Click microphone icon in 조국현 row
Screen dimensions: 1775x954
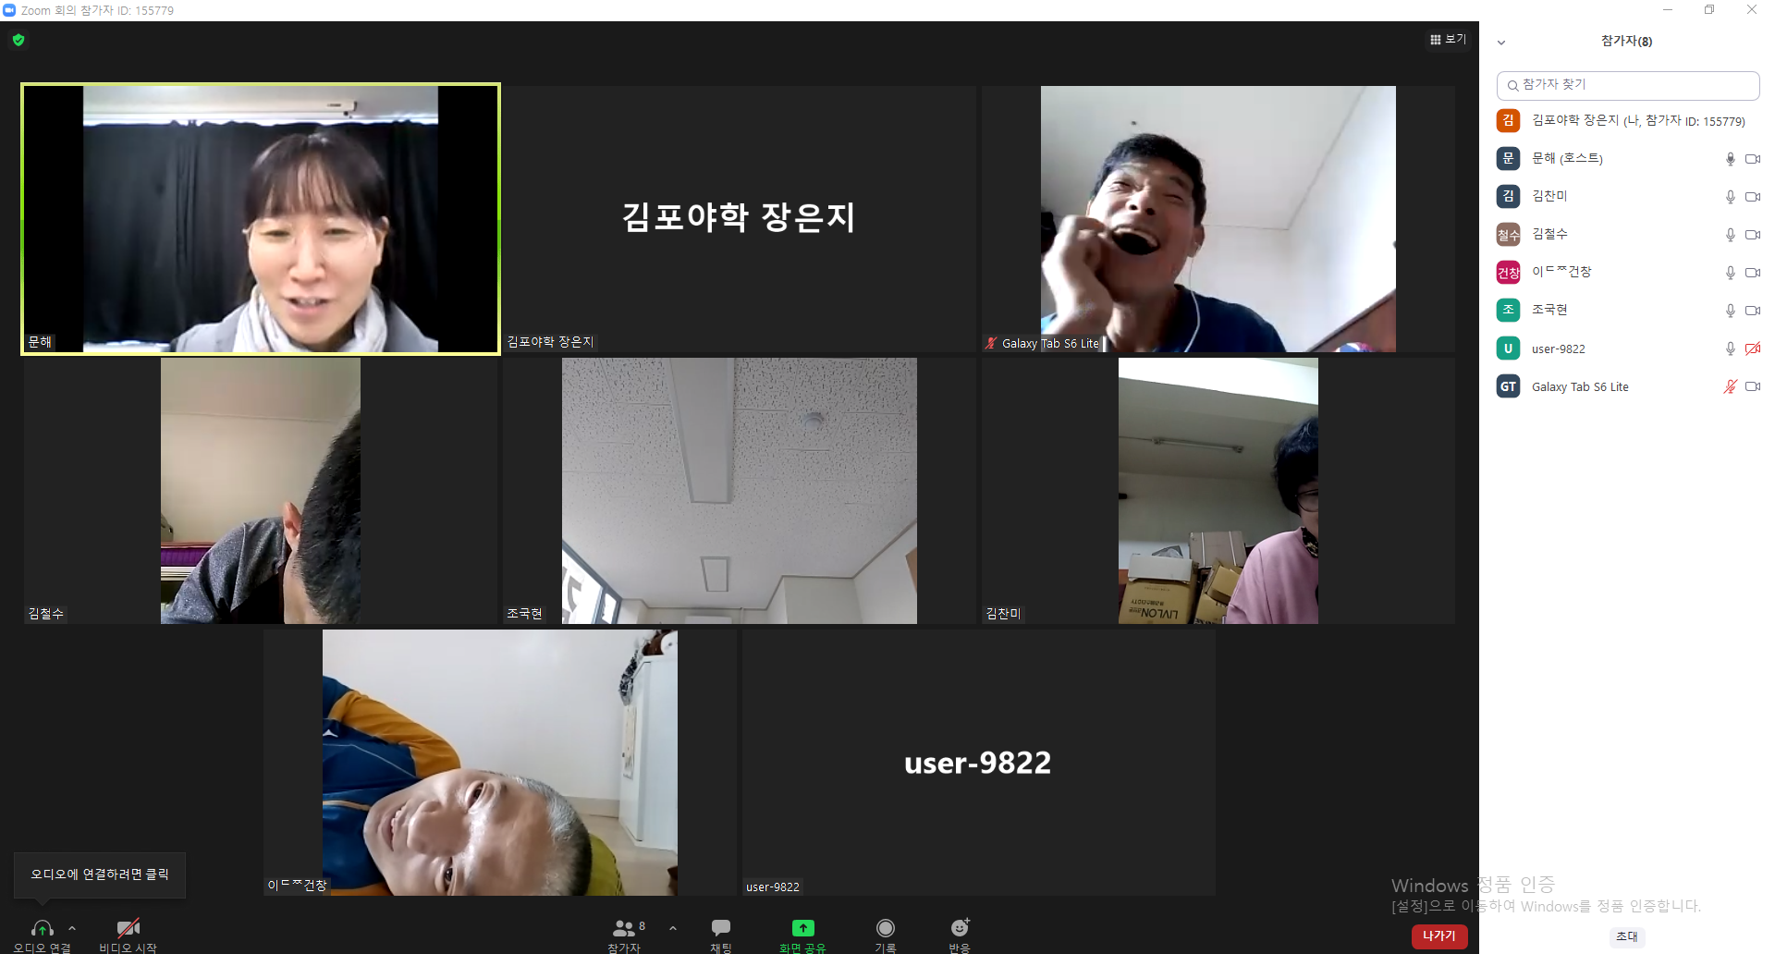pos(1731,311)
